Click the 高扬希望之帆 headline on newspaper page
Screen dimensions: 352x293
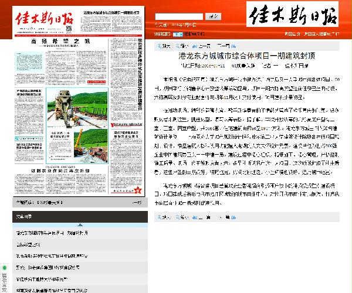57,42
